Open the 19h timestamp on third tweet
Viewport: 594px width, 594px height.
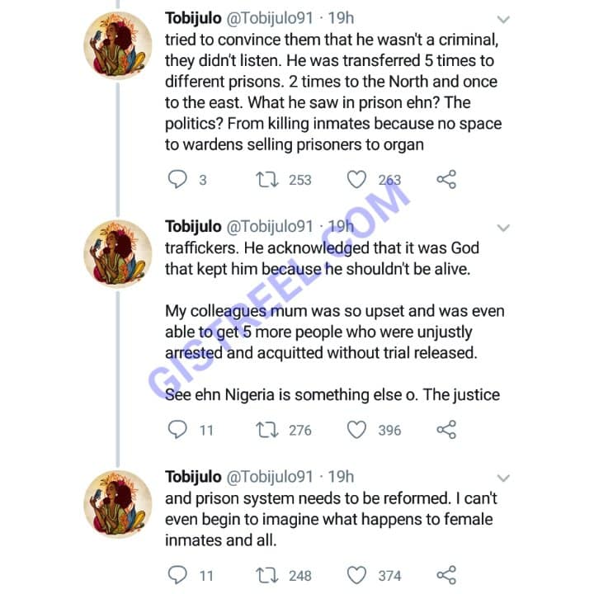pos(340,477)
